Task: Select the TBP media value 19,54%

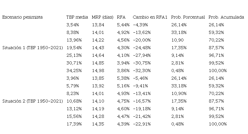Action: pos(73,48)
